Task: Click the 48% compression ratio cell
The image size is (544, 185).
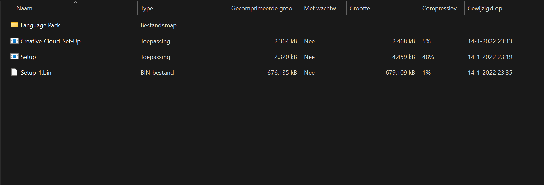Action: (x=428, y=57)
